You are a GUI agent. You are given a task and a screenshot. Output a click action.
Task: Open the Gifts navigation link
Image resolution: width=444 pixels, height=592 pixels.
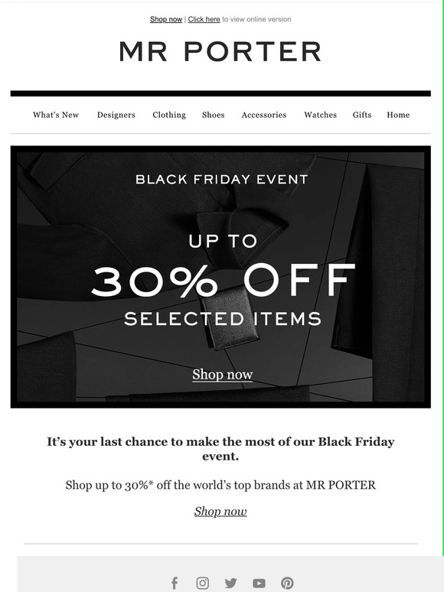(x=362, y=115)
